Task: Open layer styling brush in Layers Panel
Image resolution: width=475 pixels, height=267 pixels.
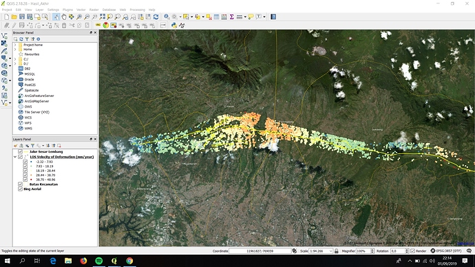Action: [x=16, y=146]
